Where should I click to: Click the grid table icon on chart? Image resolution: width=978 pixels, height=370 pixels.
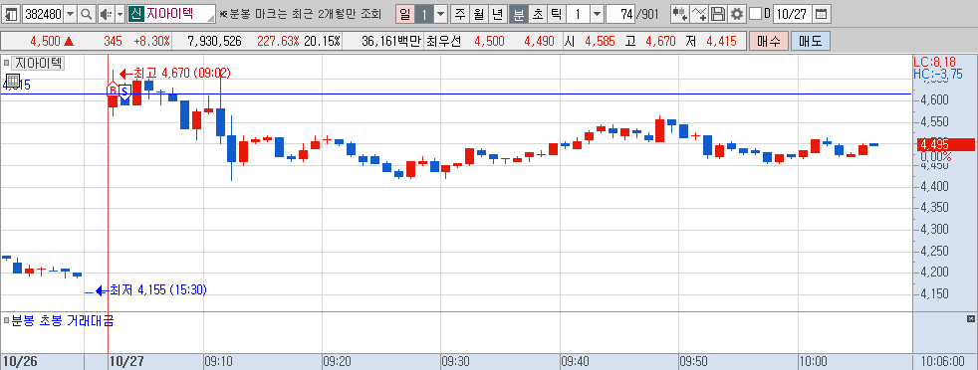[12, 81]
